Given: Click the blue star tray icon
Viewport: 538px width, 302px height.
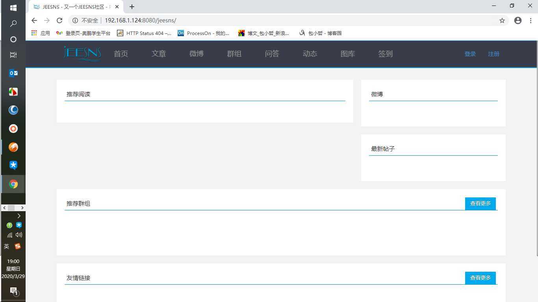Looking at the screenshot, I should (19, 225).
